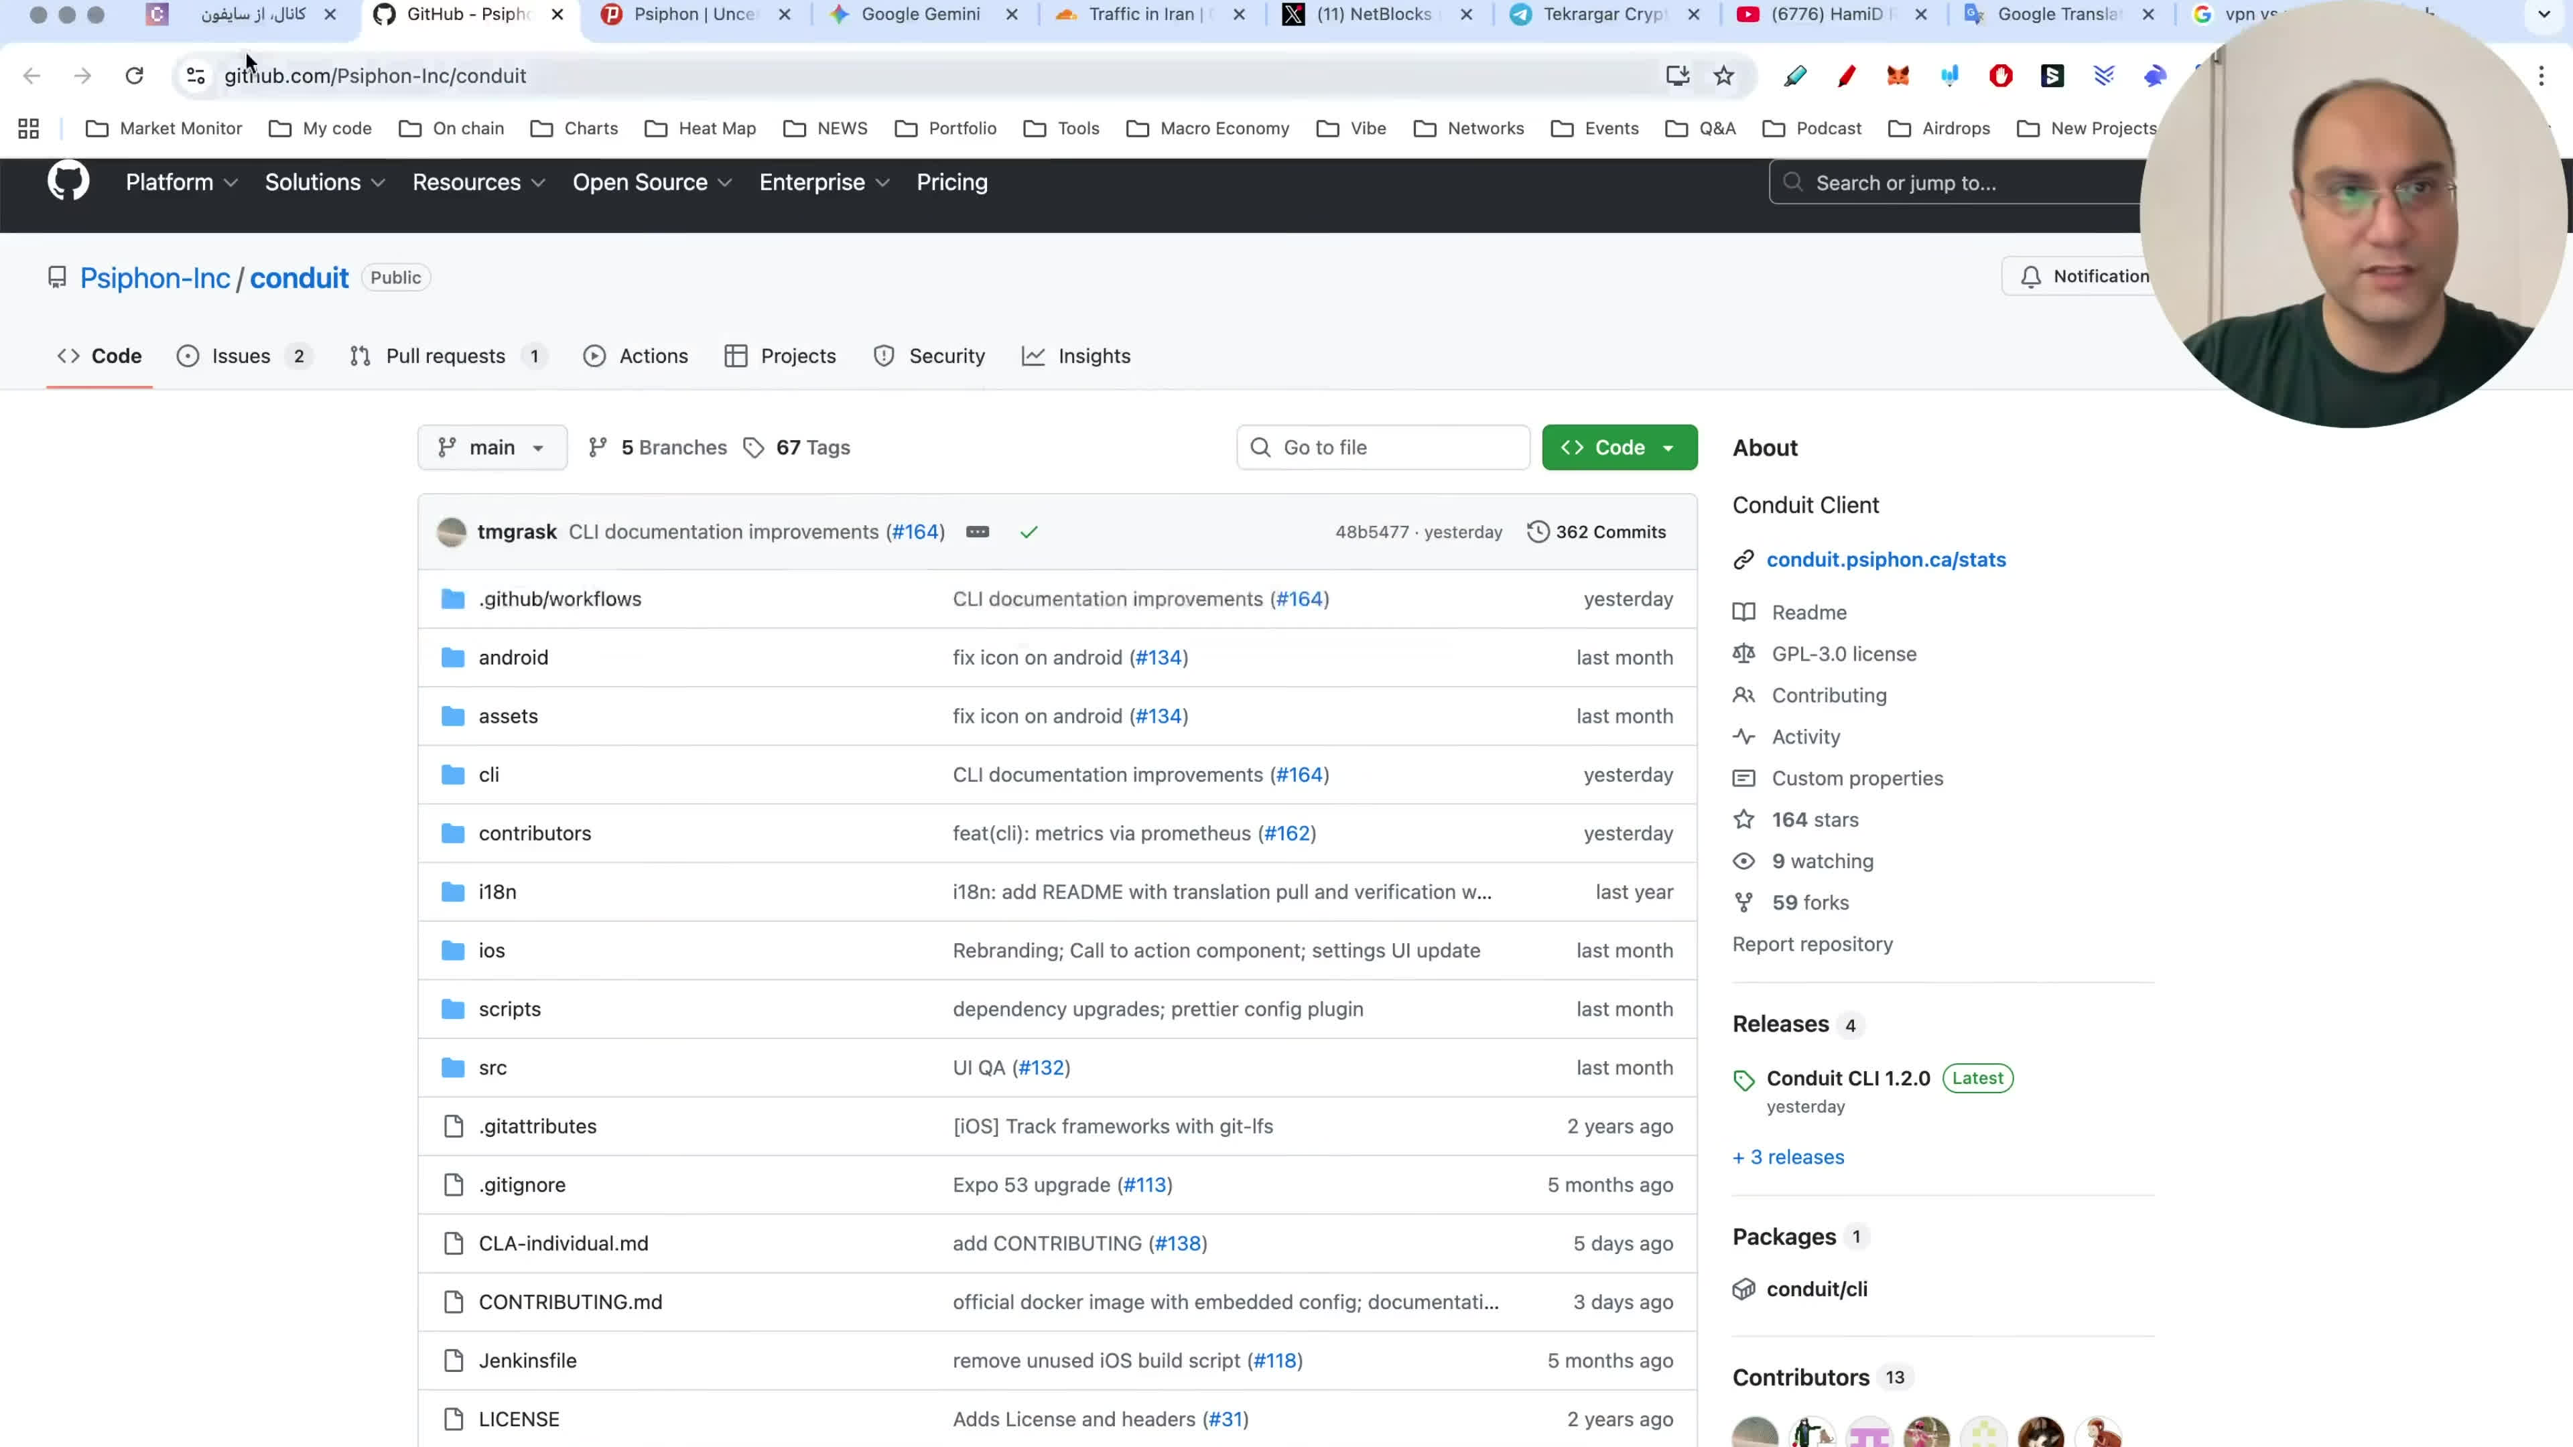This screenshot has width=2573, height=1447.
Task: Go back with browser back arrow
Action: [x=32, y=76]
